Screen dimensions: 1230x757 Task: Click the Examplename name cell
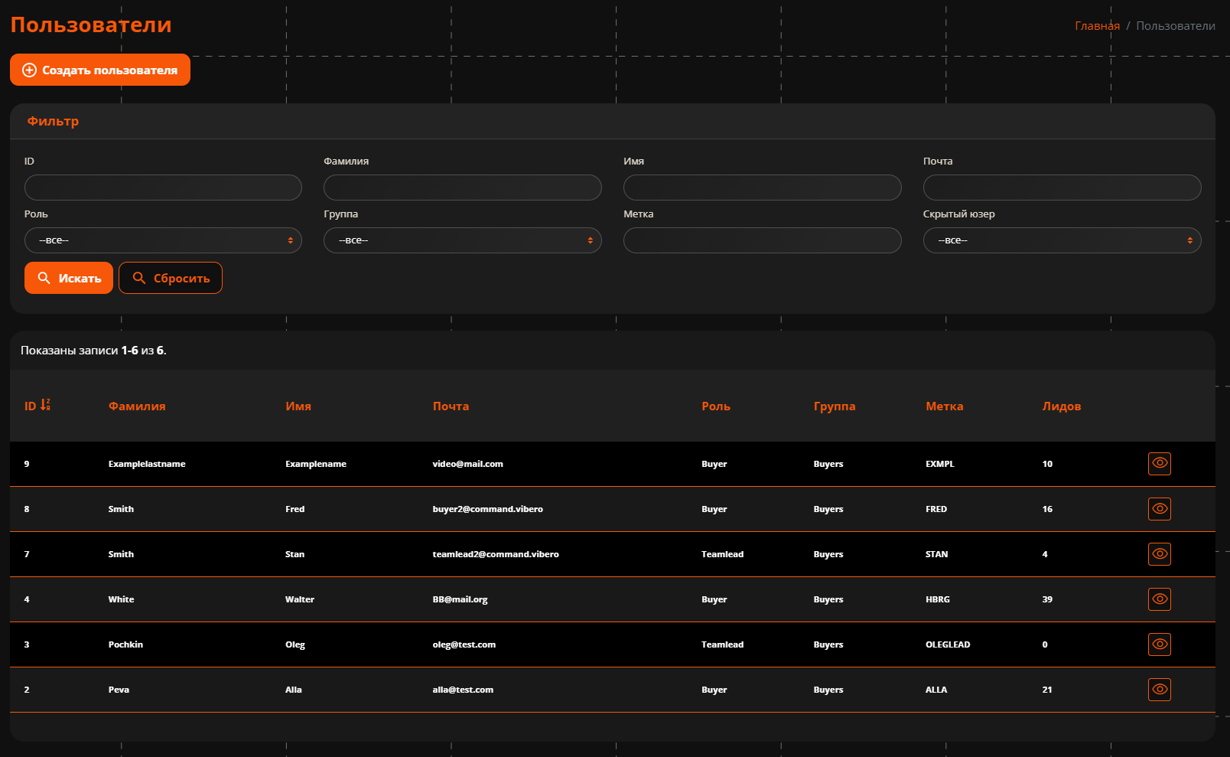[x=316, y=464]
